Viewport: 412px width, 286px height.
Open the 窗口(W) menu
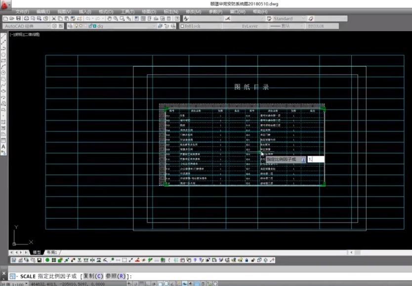238,11
